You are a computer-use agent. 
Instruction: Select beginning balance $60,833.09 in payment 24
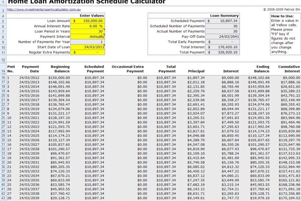tap(60, 180)
